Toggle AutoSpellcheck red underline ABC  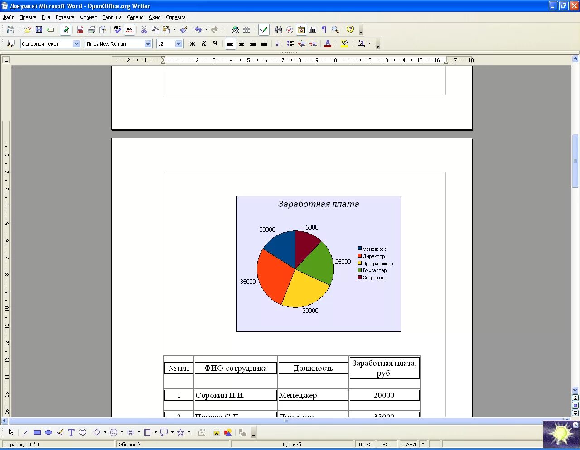pyautogui.click(x=129, y=30)
